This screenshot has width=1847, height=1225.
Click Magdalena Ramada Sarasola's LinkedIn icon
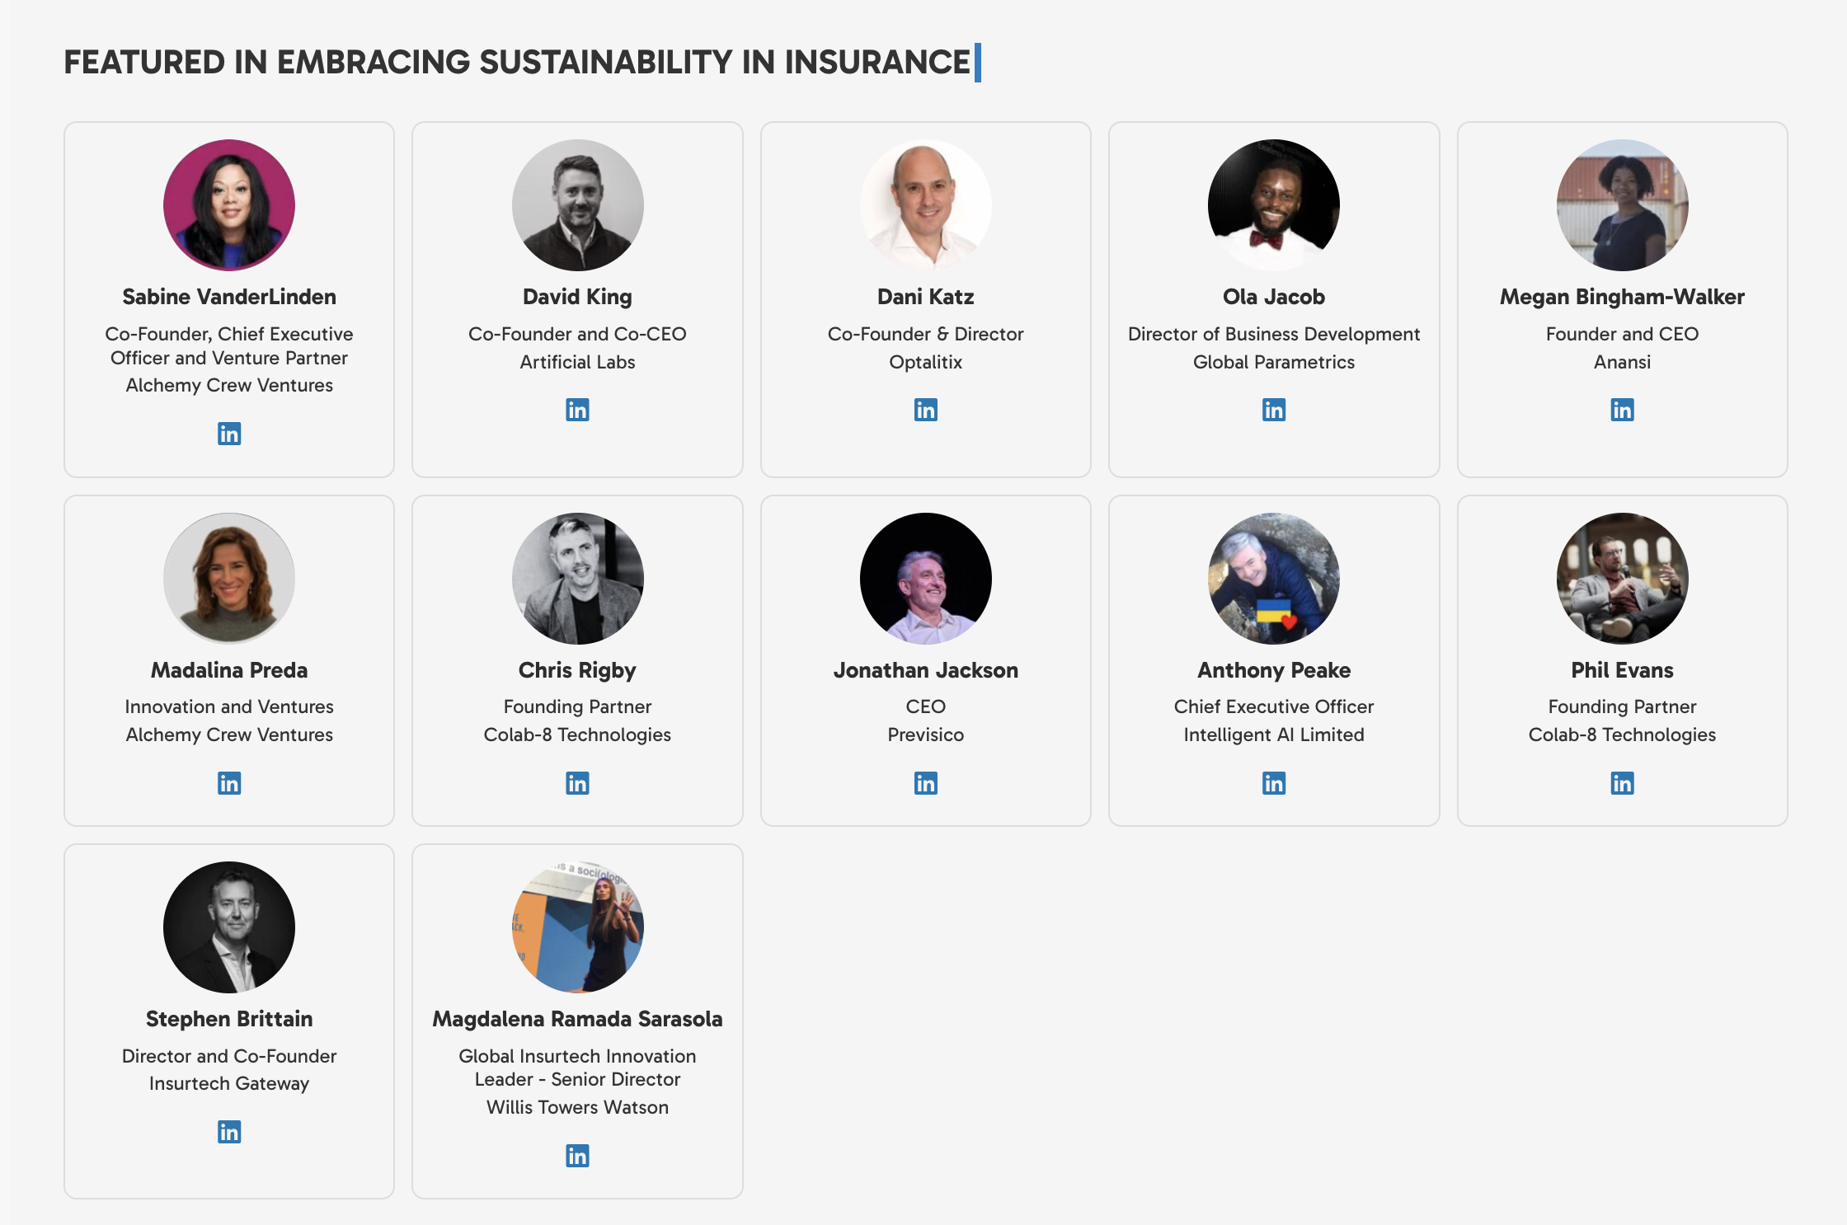pyautogui.click(x=577, y=1156)
